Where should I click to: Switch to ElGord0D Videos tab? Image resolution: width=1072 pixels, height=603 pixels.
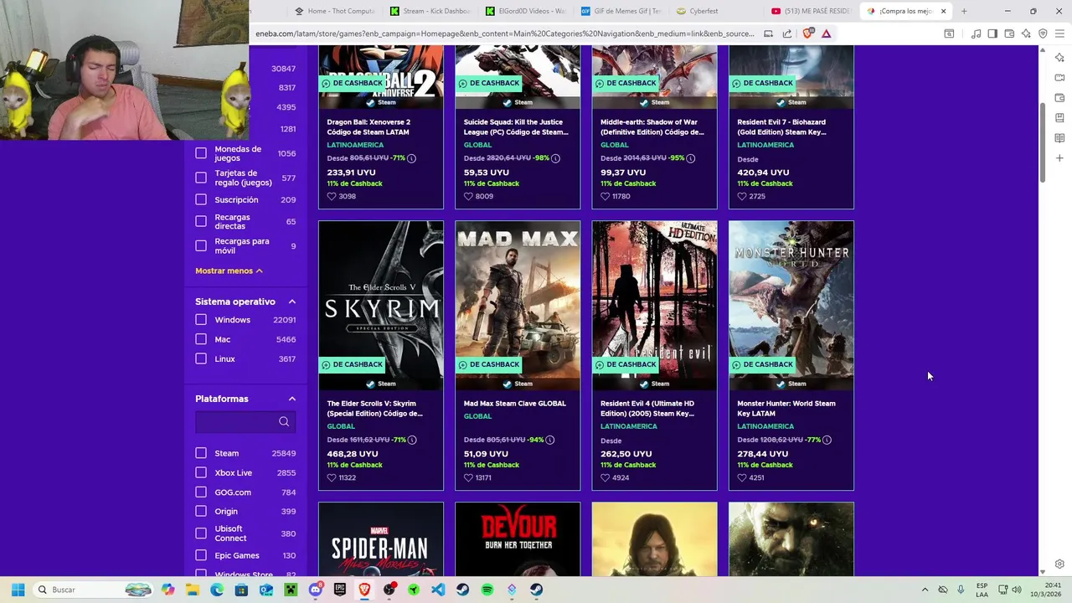(525, 11)
